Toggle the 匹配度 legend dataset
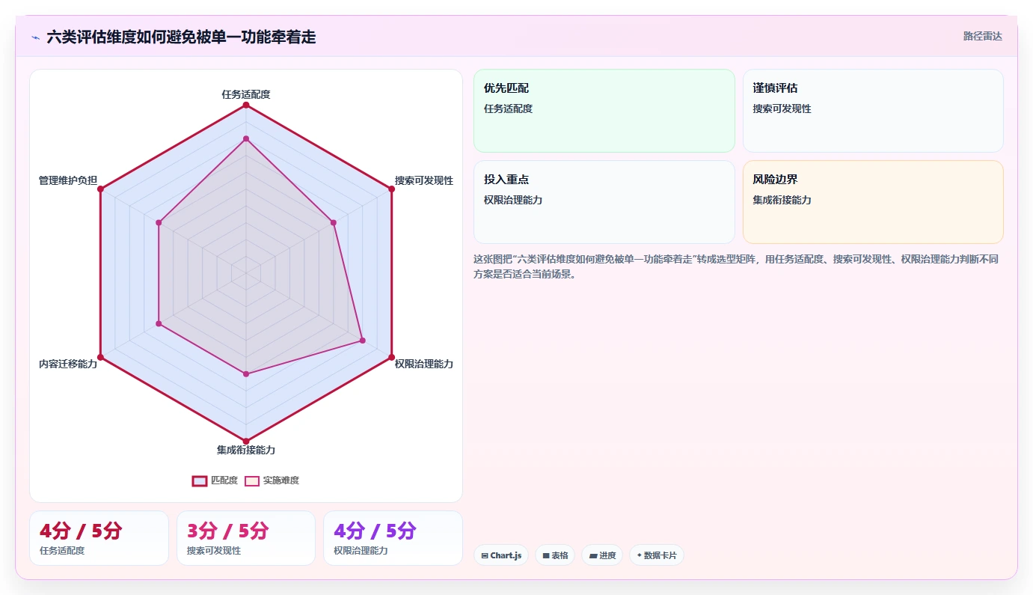This screenshot has height=595, width=1033. 215,480
